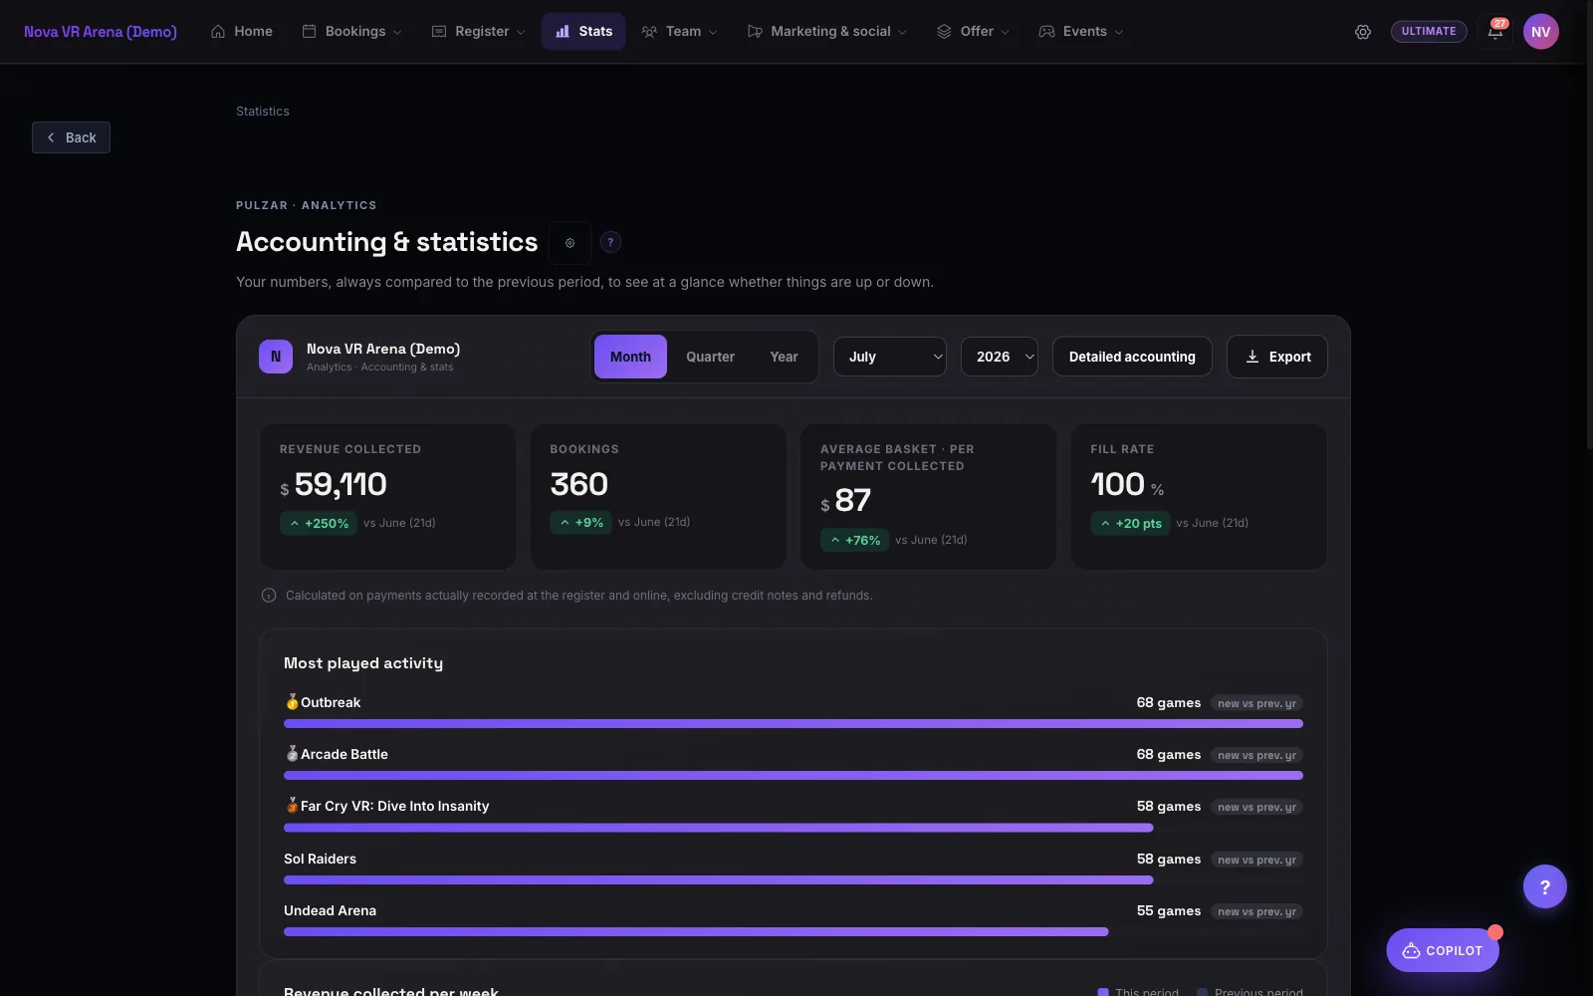
Task: Open the settings gear in top bar
Action: 1363,32
